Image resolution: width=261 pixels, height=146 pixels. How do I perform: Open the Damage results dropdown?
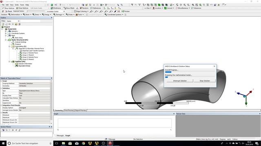[58, 15]
